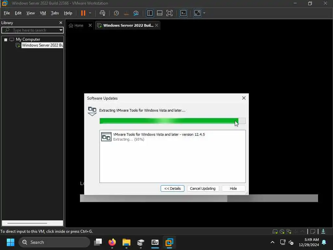Click the green extraction progress bar
Viewport: 333px width, 250px height.
(x=172, y=121)
